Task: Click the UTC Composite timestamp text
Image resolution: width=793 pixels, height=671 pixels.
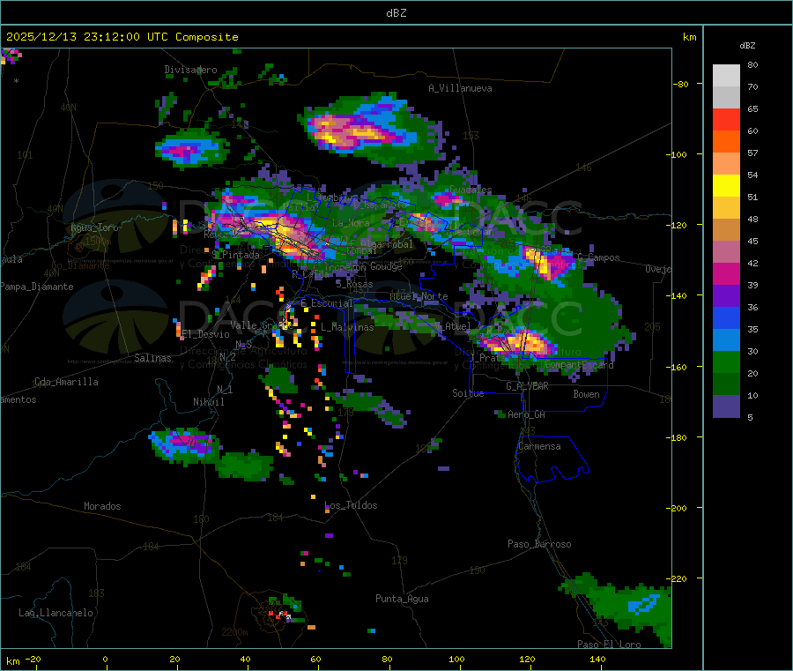Action: [x=122, y=37]
